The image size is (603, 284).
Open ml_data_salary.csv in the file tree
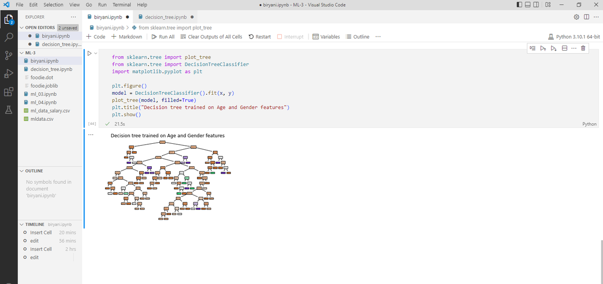[x=49, y=111]
